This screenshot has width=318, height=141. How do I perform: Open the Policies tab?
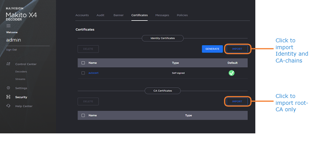click(x=182, y=15)
